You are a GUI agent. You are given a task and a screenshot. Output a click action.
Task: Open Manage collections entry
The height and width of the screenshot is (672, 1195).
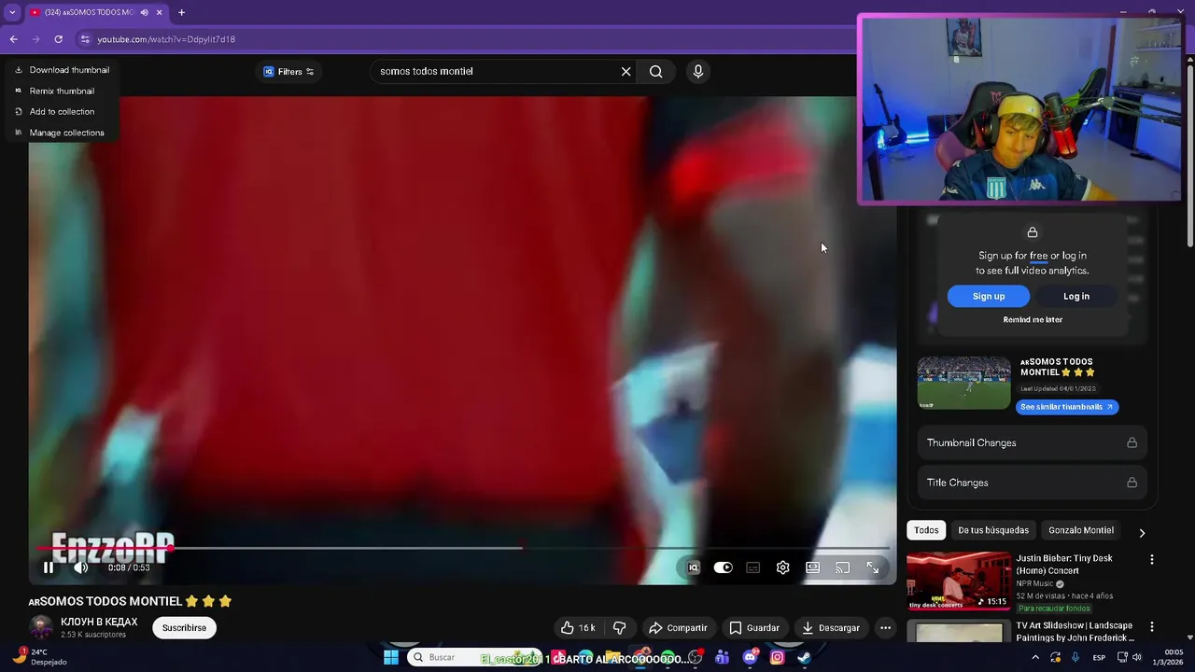[60, 133]
